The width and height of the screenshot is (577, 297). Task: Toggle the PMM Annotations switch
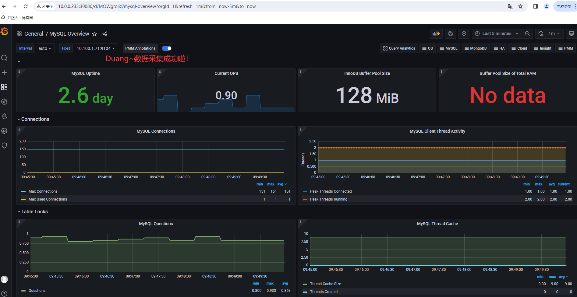(x=167, y=48)
